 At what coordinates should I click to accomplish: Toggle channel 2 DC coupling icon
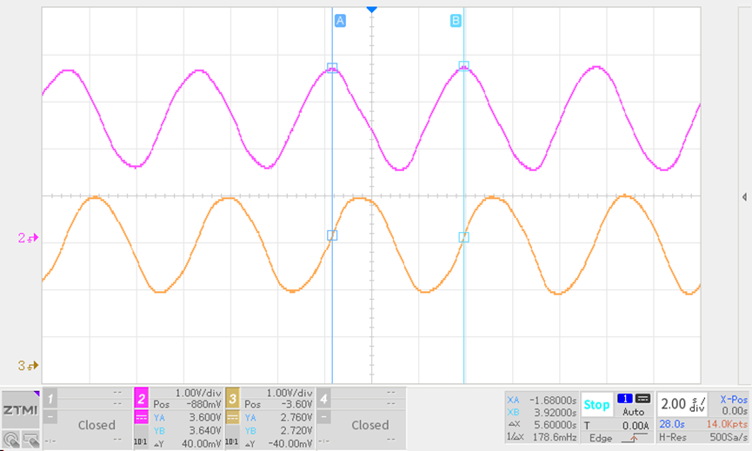pos(141,417)
